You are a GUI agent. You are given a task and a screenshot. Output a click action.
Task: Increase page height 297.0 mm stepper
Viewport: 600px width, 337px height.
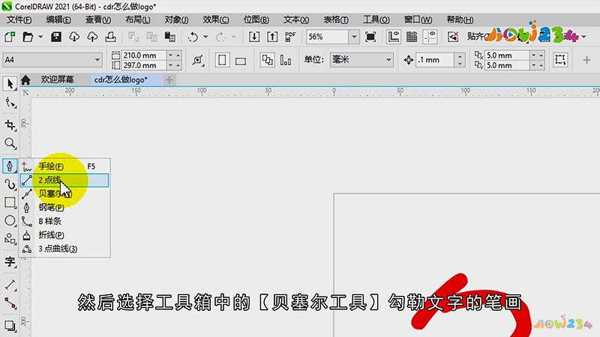pyautogui.click(x=178, y=65)
